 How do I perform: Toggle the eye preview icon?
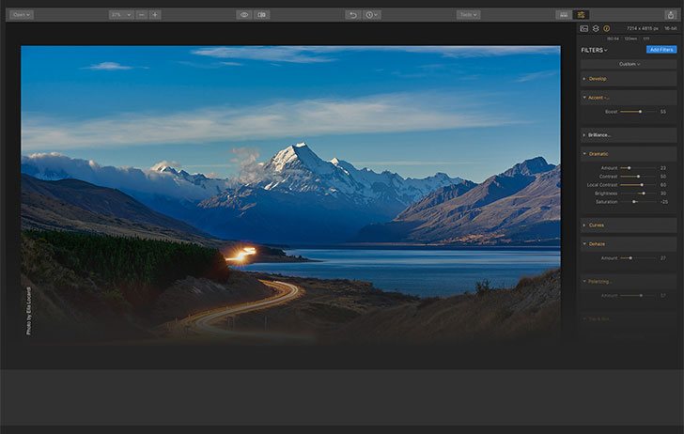[244, 15]
